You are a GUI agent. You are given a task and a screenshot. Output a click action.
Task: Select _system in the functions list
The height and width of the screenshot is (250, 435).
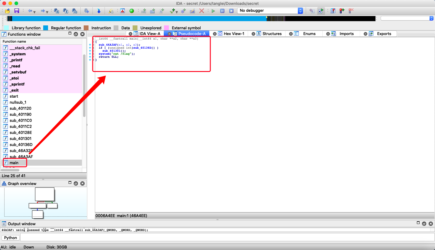pos(42,54)
